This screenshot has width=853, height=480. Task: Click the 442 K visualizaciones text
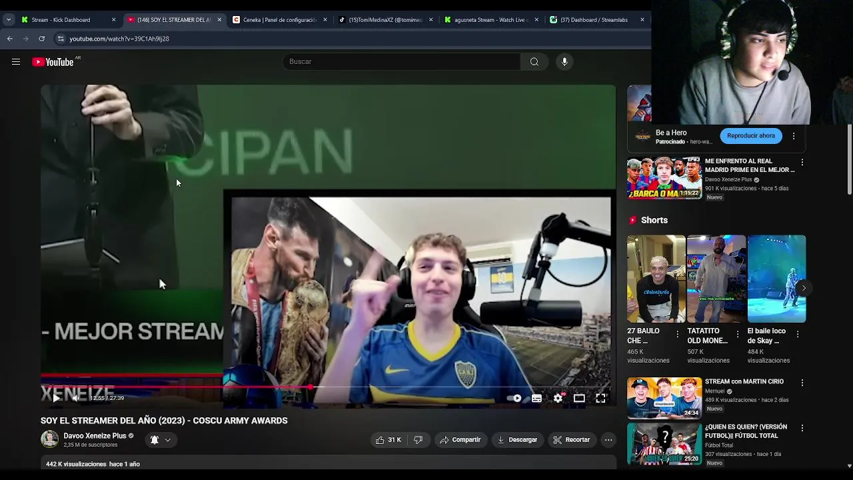point(76,464)
